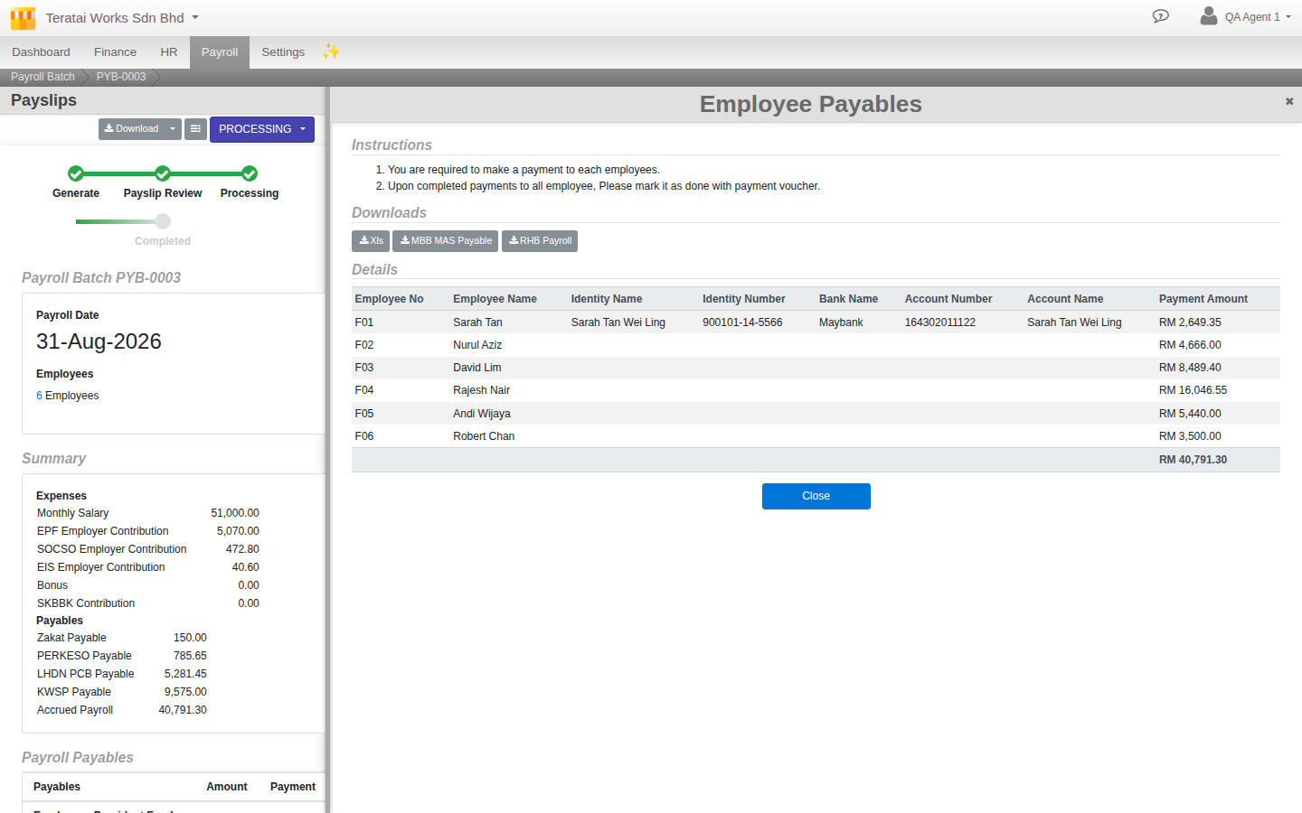Click the blue Close button

(816, 496)
